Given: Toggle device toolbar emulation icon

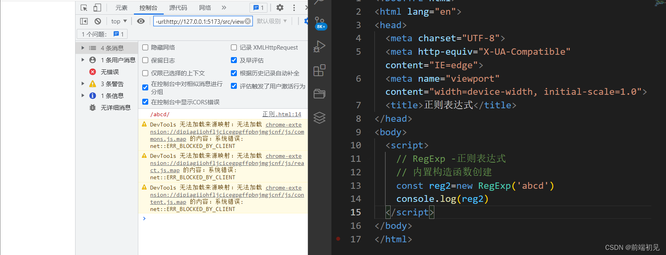Looking at the screenshot, I should (97, 8).
